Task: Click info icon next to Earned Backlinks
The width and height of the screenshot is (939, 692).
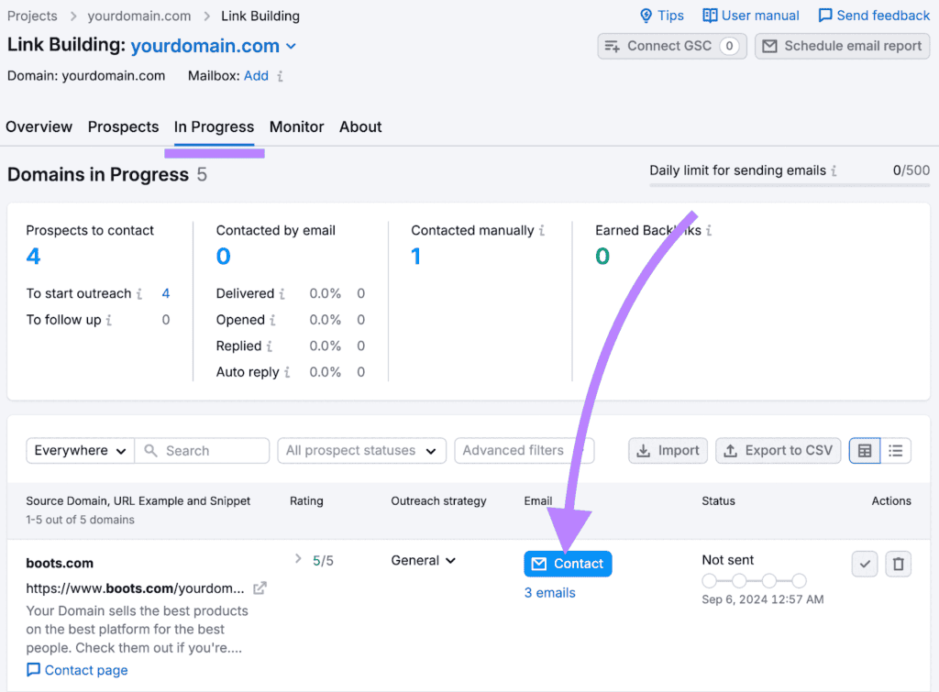Action: click(x=709, y=231)
